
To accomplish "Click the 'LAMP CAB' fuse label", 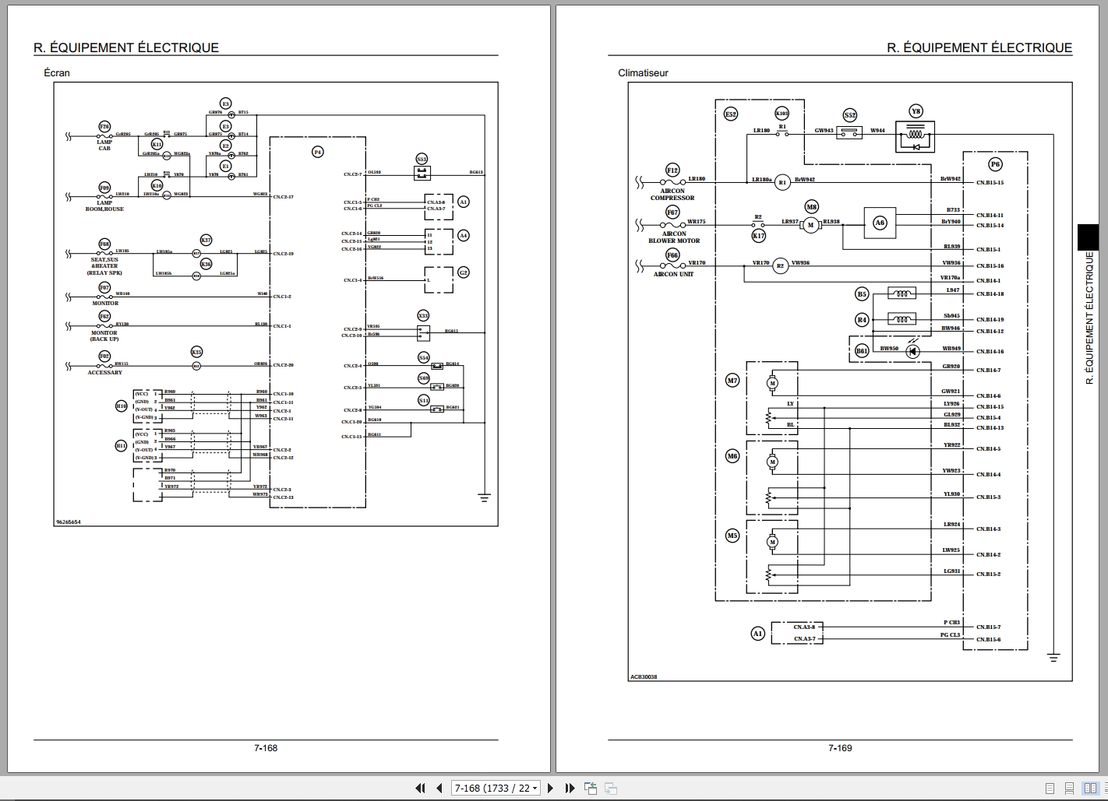I will (104, 145).
